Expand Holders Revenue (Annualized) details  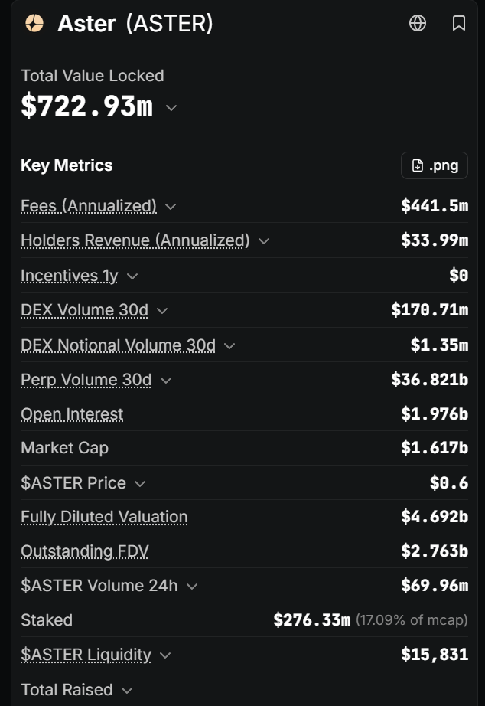click(264, 241)
